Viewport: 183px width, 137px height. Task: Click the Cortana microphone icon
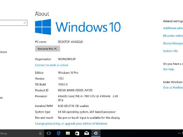click(40, 133)
